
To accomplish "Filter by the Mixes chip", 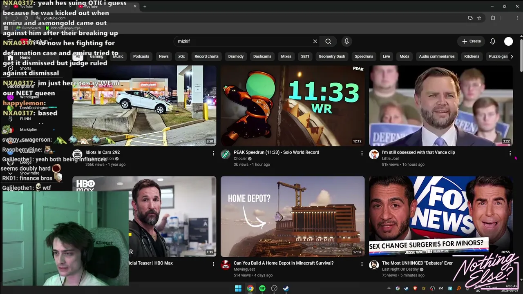I will (286, 56).
